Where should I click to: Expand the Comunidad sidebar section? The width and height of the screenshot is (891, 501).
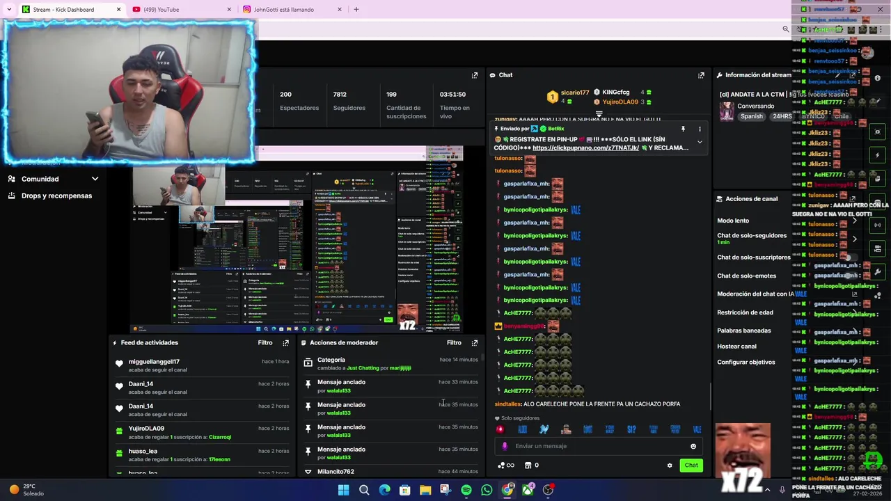[53, 179]
